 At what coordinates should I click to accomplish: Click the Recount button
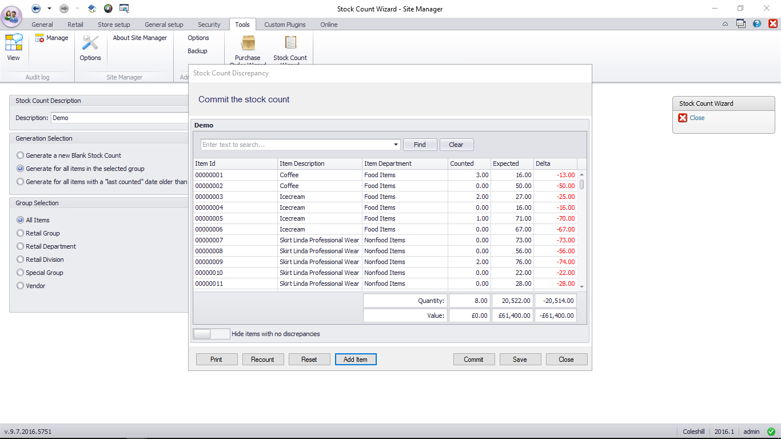[x=262, y=360]
